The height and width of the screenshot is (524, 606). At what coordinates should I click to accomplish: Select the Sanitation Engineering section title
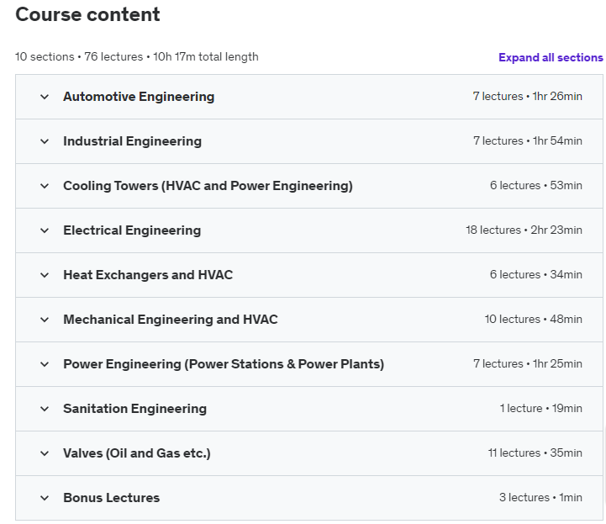pyautogui.click(x=134, y=409)
